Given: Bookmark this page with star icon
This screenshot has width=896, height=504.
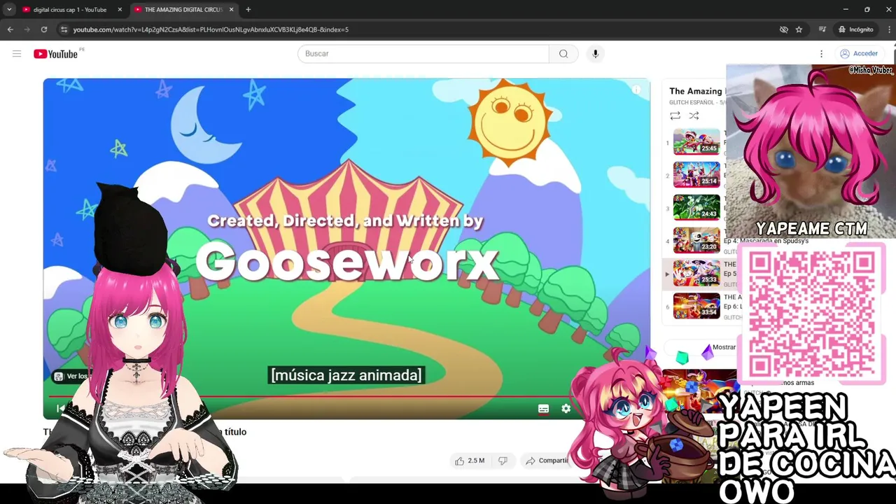Looking at the screenshot, I should click(799, 29).
